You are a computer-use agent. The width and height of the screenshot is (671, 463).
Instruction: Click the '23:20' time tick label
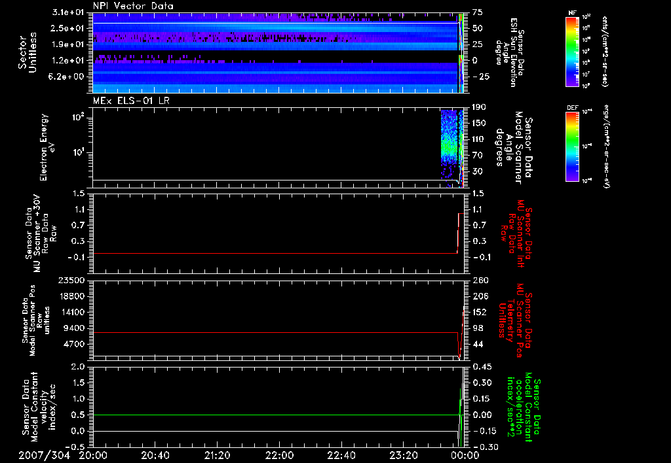[403, 455]
